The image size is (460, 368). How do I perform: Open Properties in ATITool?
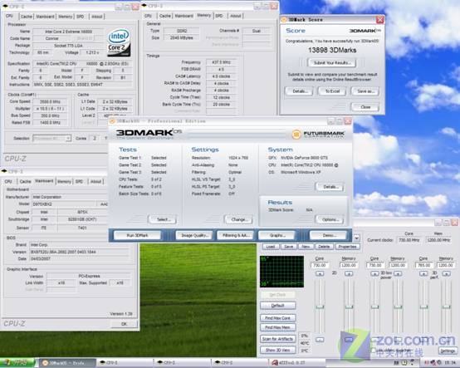tap(347, 247)
